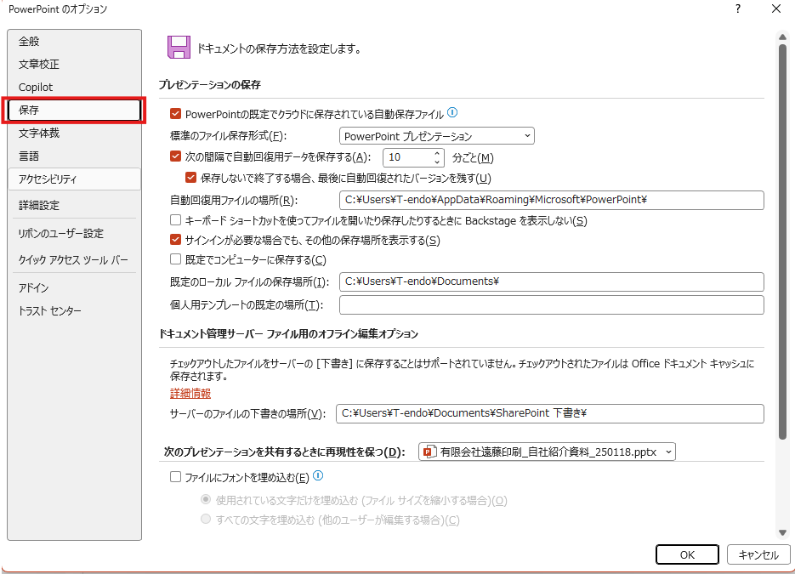This screenshot has width=795, height=574.
Task: Click the floppy disk save icon in header
Action: (179, 47)
